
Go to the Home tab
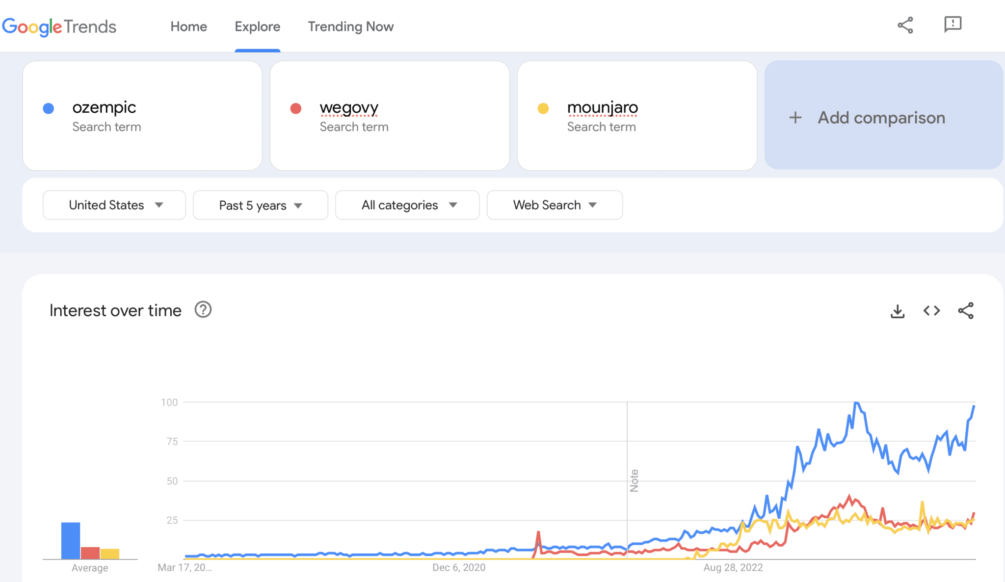pos(189,26)
